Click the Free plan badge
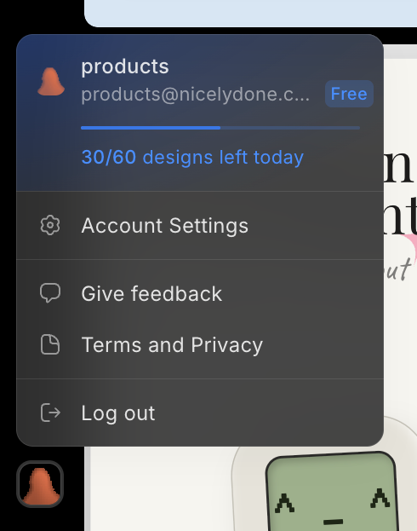Viewport: 417px width, 531px height. [x=349, y=94]
